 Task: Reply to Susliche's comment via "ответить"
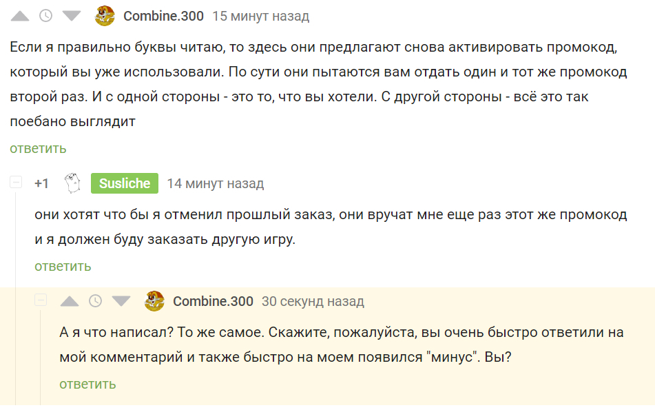click(x=63, y=266)
